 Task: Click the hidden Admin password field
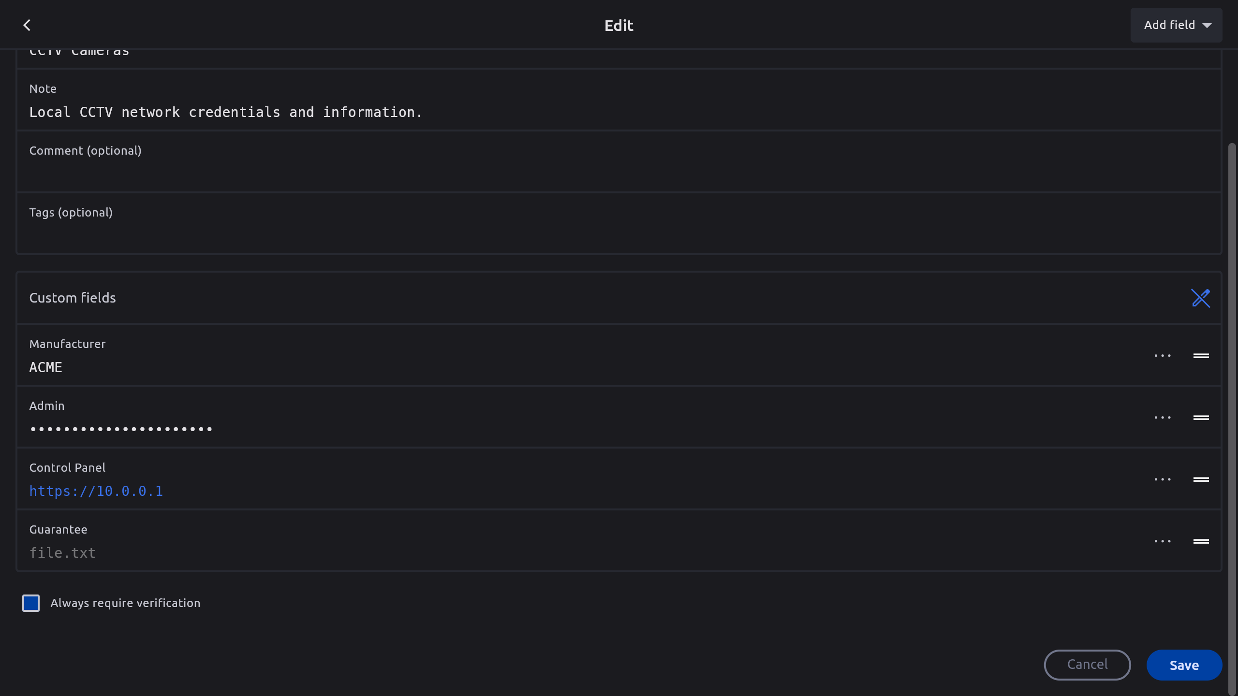pyautogui.click(x=121, y=429)
